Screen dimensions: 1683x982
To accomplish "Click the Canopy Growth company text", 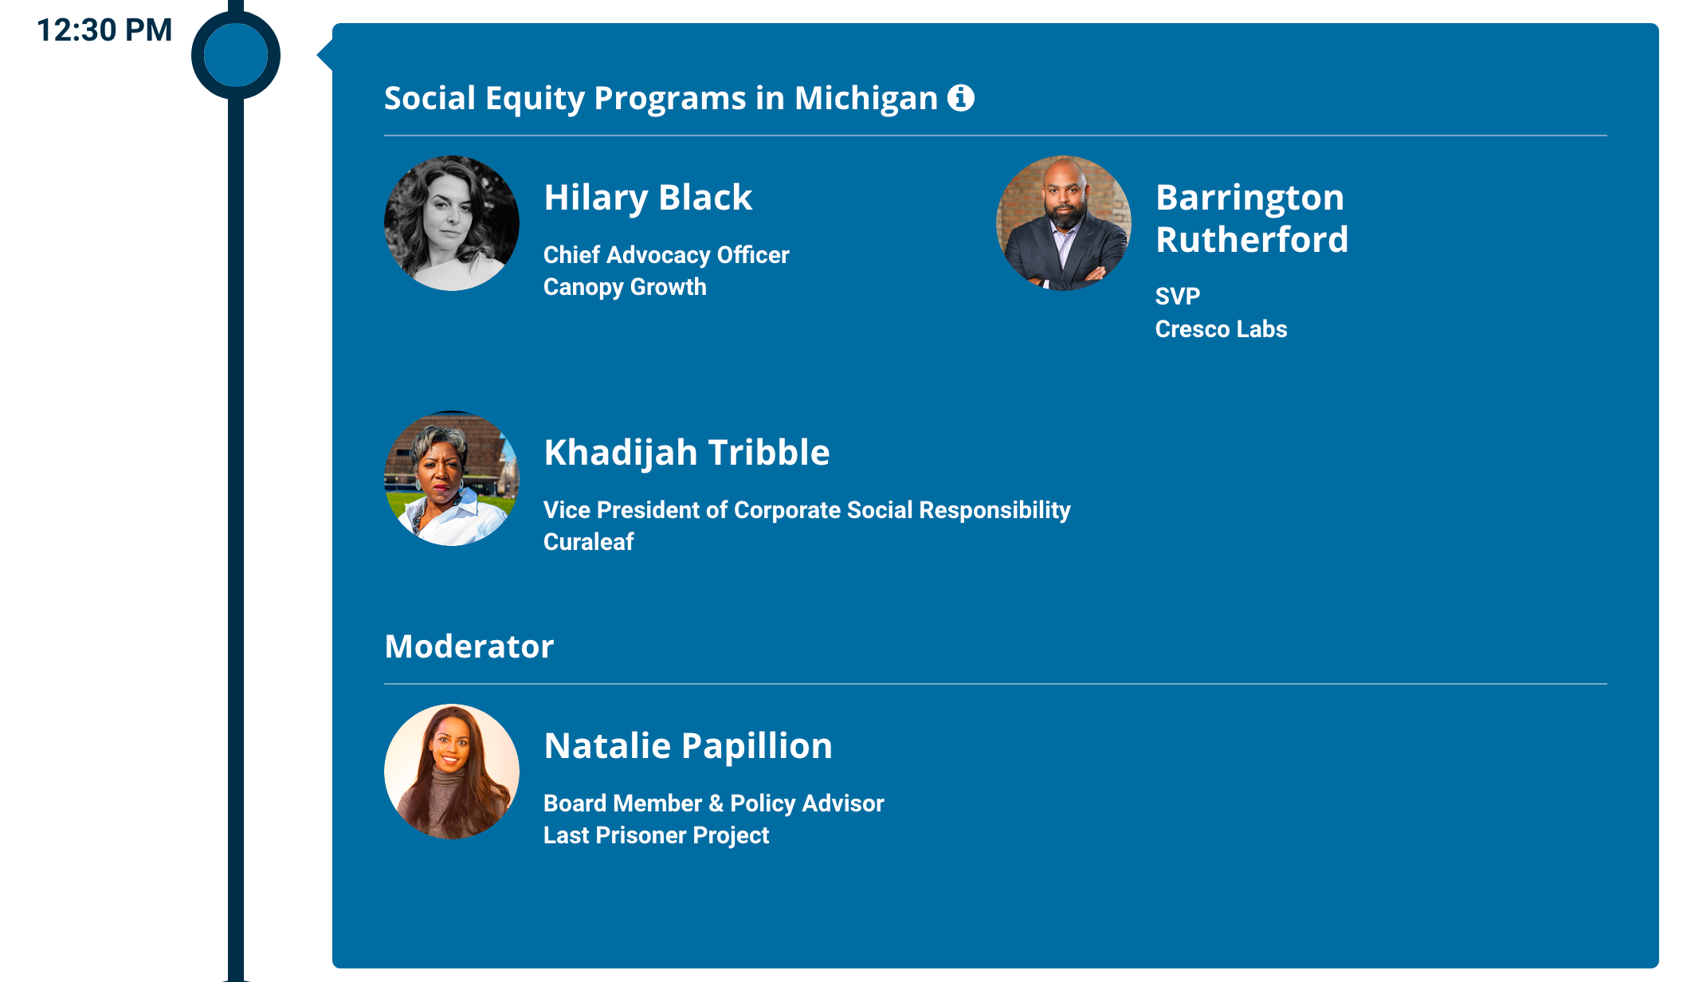I will point(625,287).
